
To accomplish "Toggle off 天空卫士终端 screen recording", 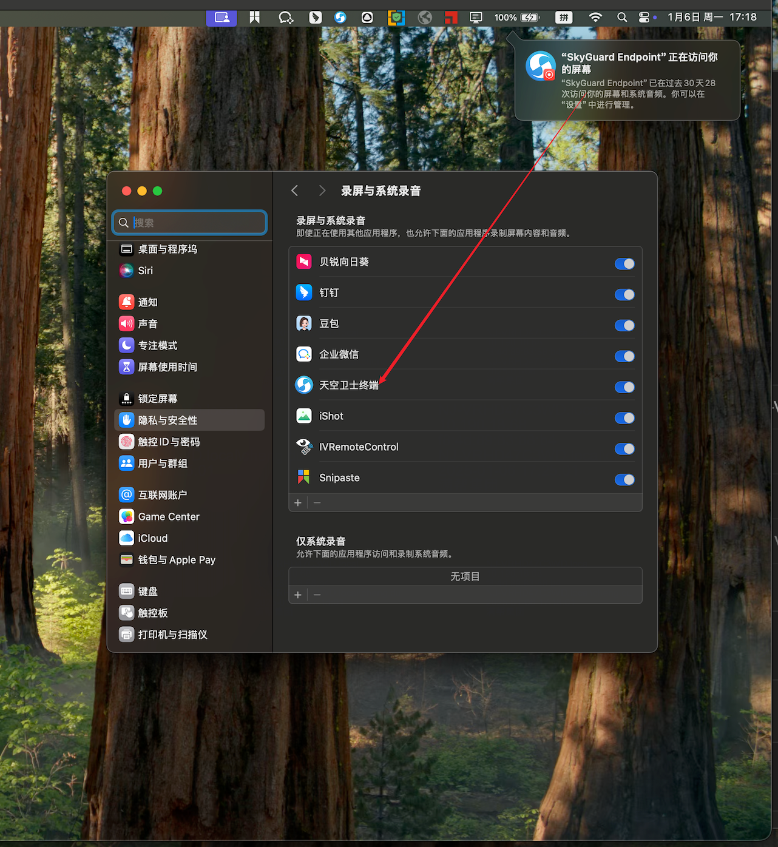I will click(x=624, y=387).
